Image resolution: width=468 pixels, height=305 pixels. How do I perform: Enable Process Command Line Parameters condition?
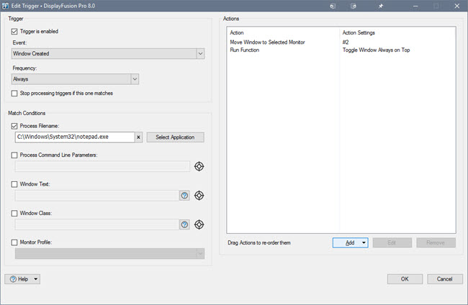pos(14,155)
